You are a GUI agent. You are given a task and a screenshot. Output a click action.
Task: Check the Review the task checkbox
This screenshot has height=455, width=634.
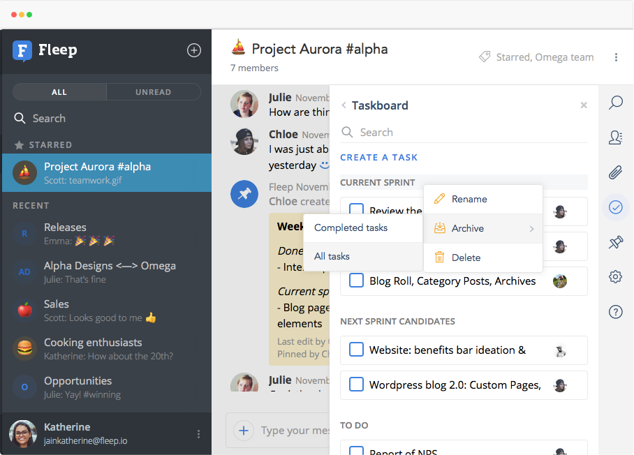(356, 209)
